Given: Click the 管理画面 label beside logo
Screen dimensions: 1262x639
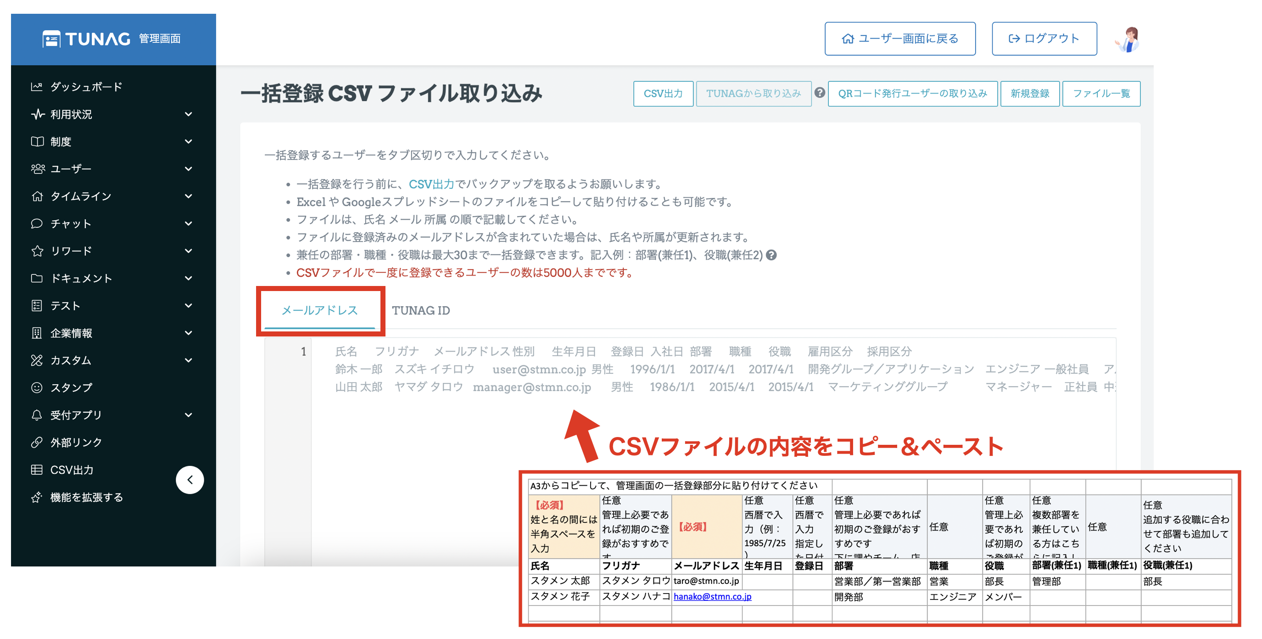Looking at the screenshot, I should point(160,39).
